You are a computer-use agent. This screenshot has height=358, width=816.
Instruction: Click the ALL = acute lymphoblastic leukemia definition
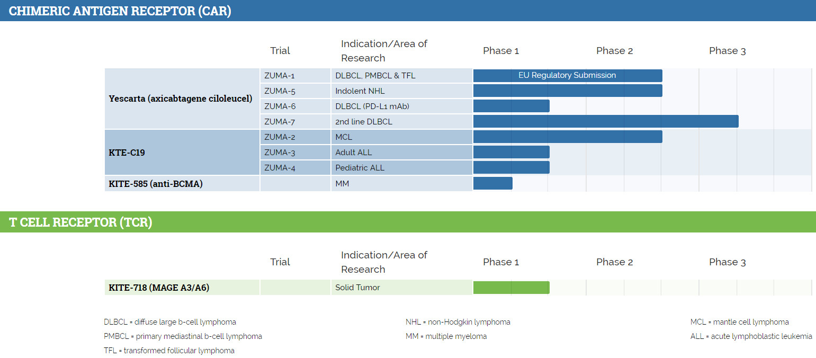(x=751, y=336)
